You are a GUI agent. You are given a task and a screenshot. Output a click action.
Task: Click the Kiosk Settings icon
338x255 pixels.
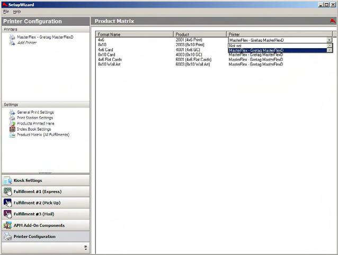point(8,180)
